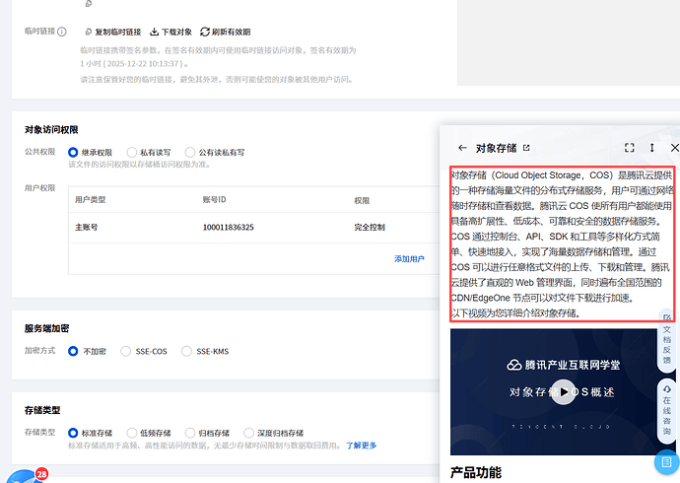This screenshot has height=483, width=680.
Task: Click the 用户类型 column header
Action: pyautogui.click(x=91, y=199)
